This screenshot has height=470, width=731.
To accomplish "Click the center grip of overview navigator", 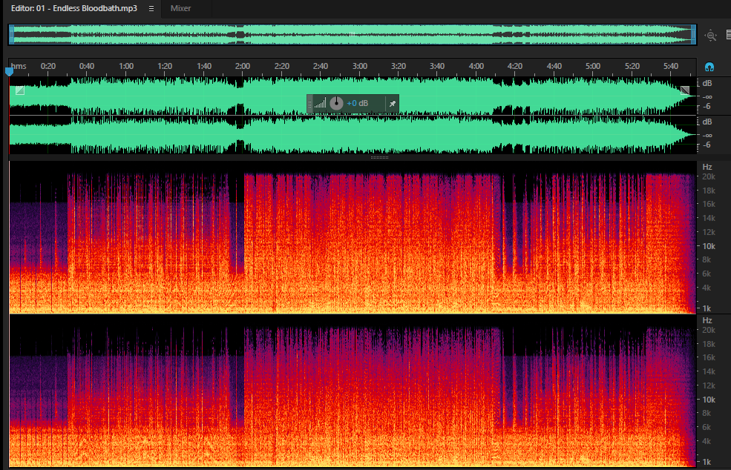I will pos(353,34).
